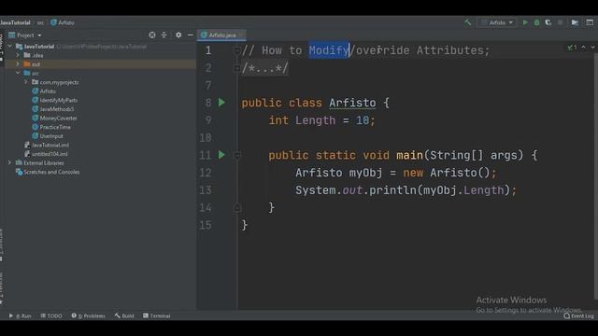Screen dimensions: 598x336
Task: Click the inspections widget checkmark indicator
Action: coord(572,48)
